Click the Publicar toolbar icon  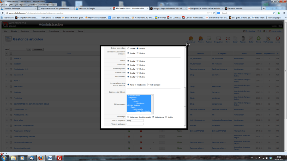[209, 40]
